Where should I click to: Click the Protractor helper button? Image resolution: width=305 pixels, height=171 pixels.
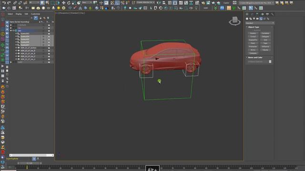[253, 47]
